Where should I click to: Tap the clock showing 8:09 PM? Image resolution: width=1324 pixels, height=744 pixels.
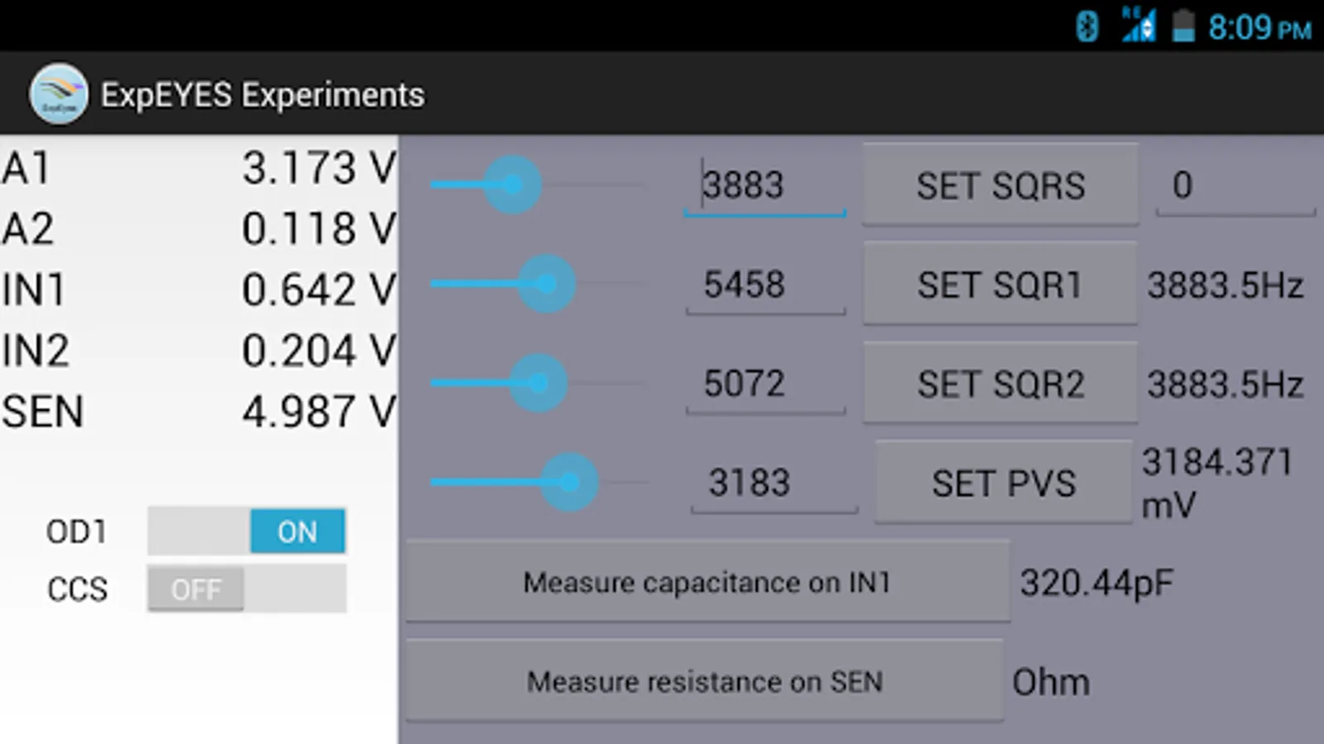pos(1259,28)
